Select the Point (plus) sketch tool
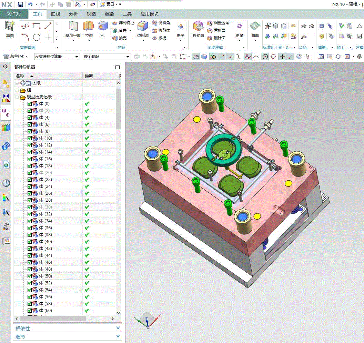Screen dimensions: 364x343 (48, 37)
